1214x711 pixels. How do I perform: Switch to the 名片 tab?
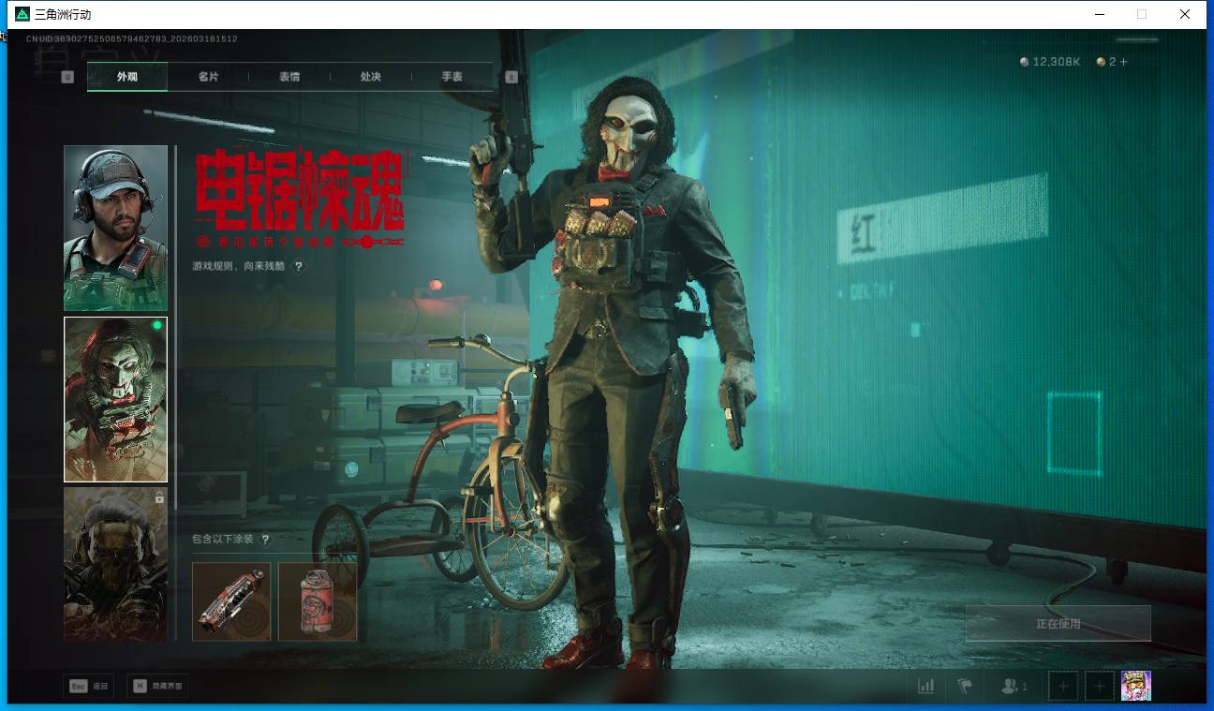208,77
